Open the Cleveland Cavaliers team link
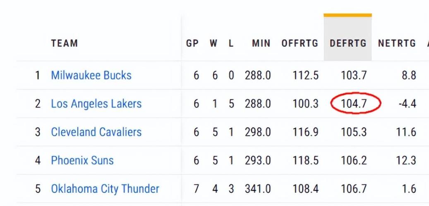The image size is (429, 206). coord(96,132)
